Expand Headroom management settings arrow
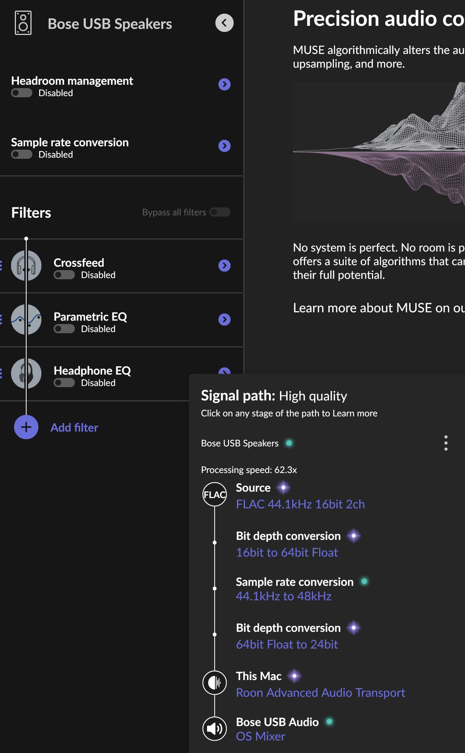 click(225, 84)
